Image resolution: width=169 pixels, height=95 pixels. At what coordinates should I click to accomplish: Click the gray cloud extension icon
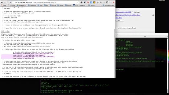click(x=101, y=2)
